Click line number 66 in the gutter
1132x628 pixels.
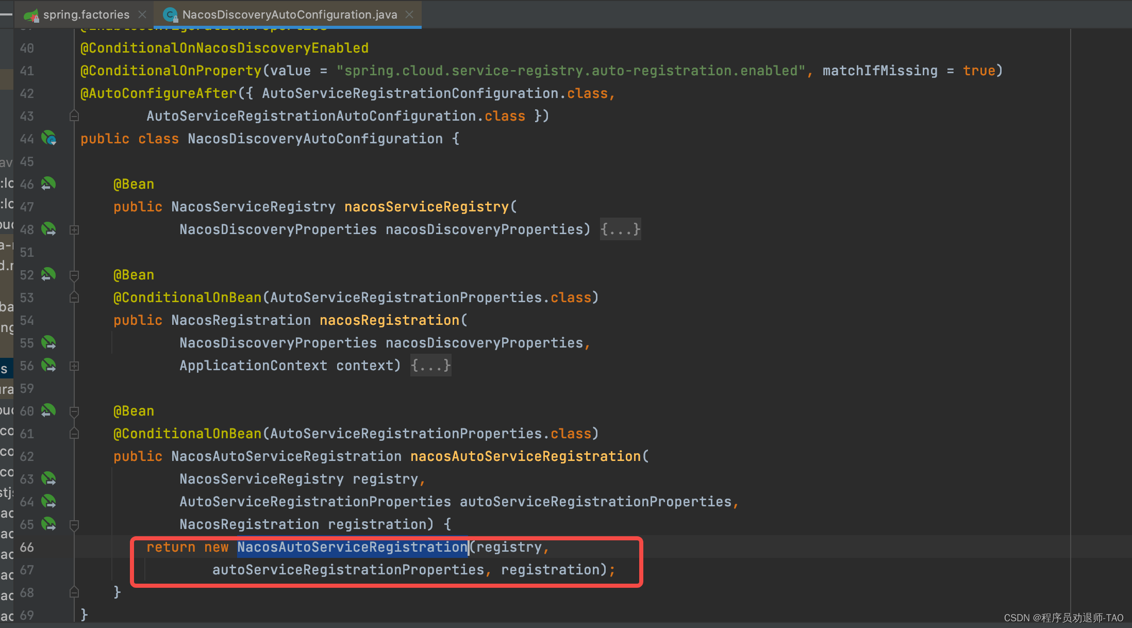tap(27, 547)
